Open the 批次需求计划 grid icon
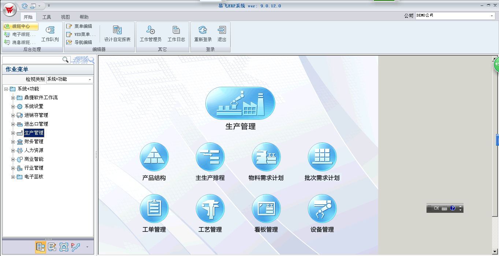 322,157
